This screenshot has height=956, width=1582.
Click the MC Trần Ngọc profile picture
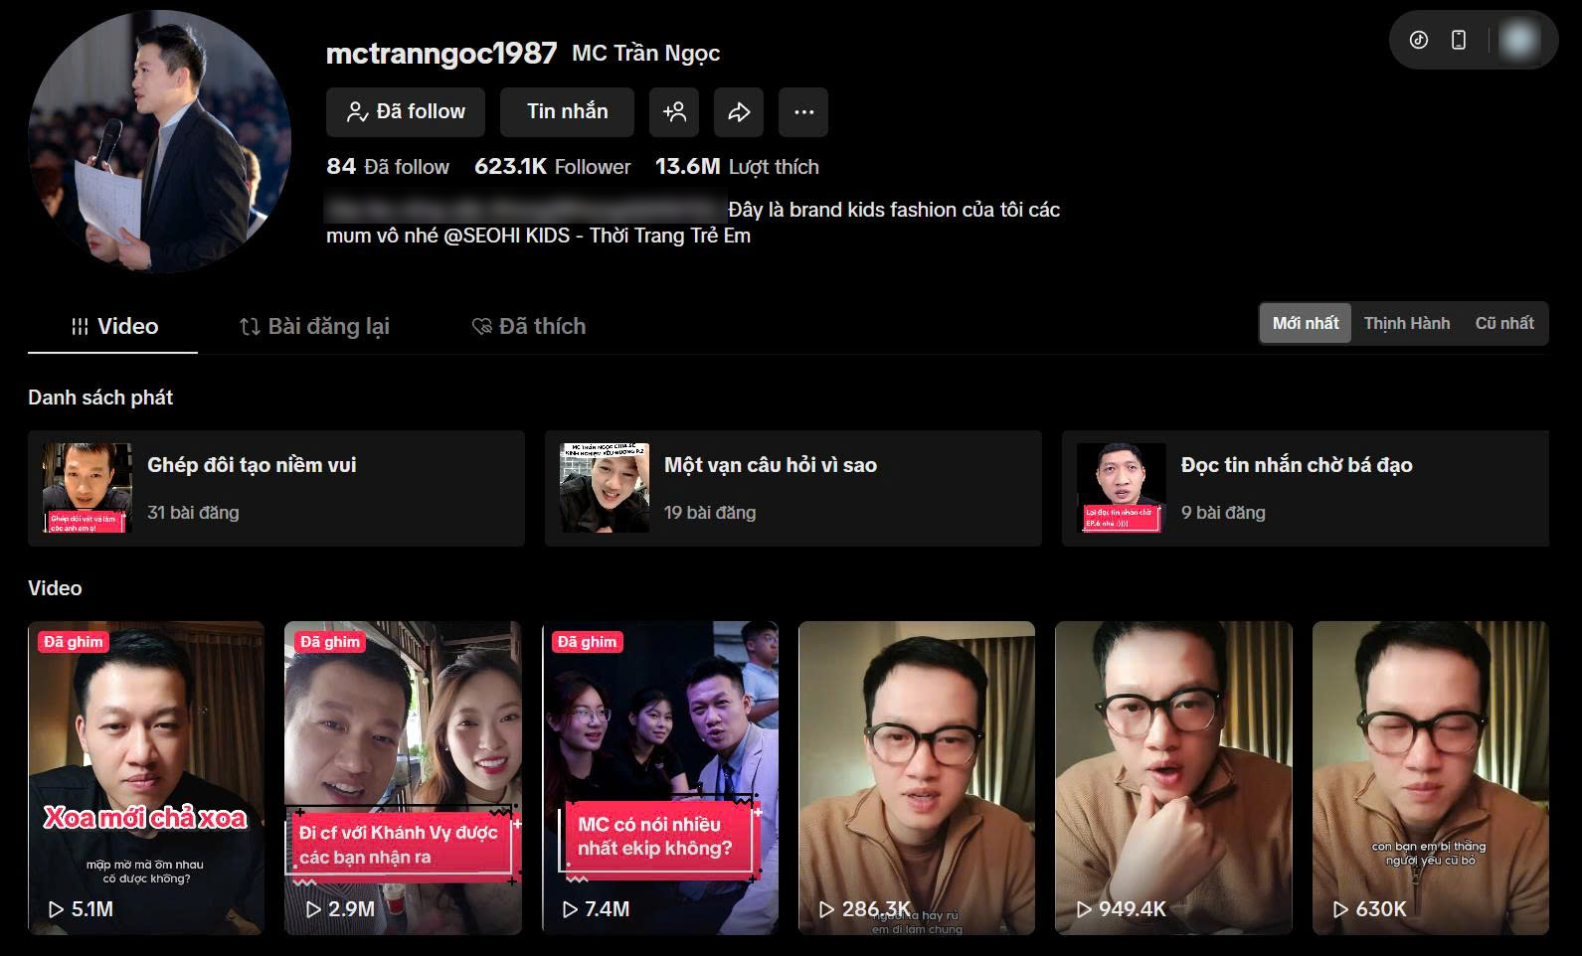(x=159, y=141)
